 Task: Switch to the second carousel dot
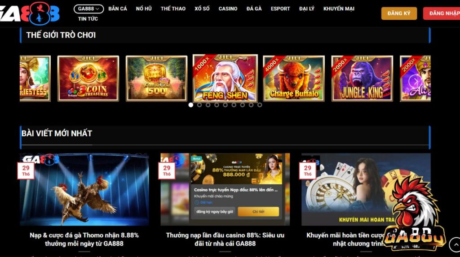[199, 105]
